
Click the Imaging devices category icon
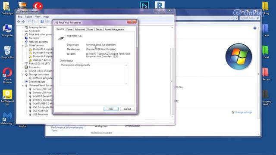pyautogui.click(x=26, y=27)
